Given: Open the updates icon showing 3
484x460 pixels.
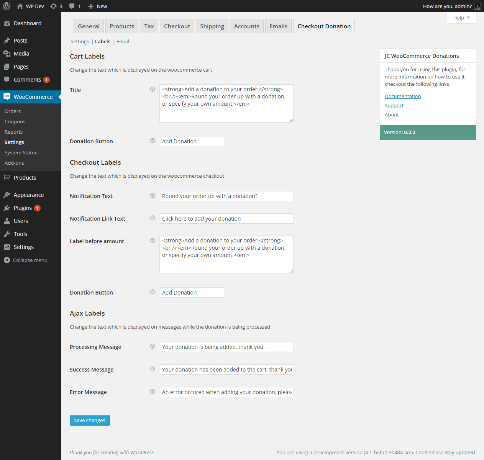Looking at the screenshot, I should pyautogui.click(x=53, y=6).
